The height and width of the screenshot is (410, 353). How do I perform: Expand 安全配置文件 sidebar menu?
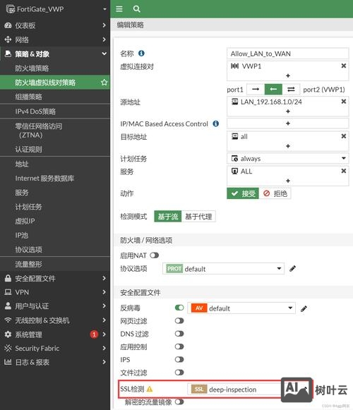(55, 278)
